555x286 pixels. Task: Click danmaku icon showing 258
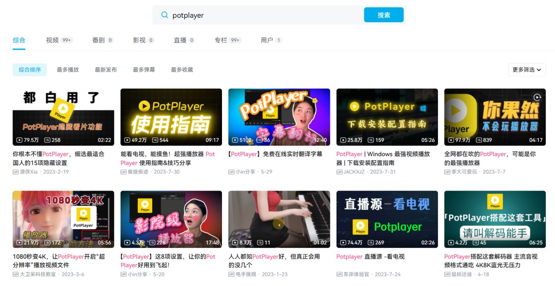(x=47, y=140)
